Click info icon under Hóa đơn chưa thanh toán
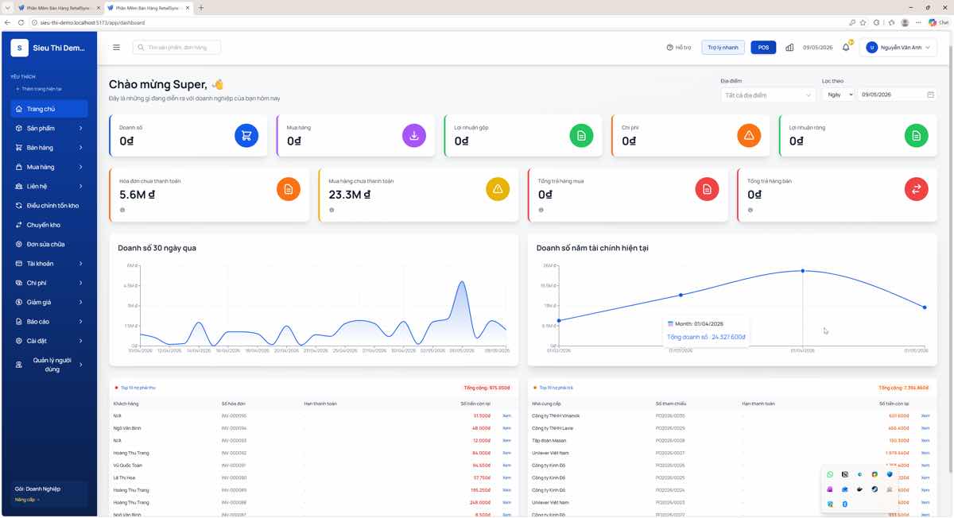 [x=122, y=210]
